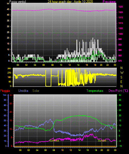Image resolution: width=129 pixels, height=154 pixels.
Task: Click the 40 temperature axis value
Action: [120, 95]
